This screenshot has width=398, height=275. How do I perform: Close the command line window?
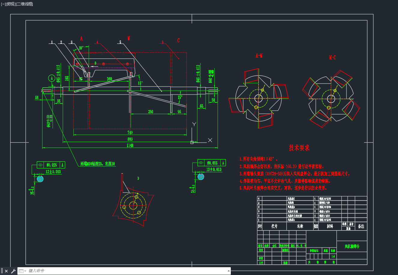click(x=6, y=271)
